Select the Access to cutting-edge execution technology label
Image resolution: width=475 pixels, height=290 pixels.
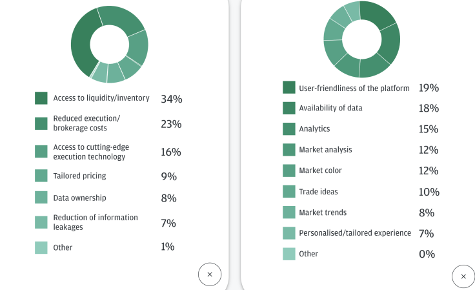click(91, 152)
